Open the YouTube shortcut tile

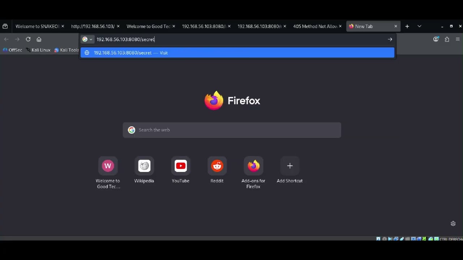click(180, 170)
